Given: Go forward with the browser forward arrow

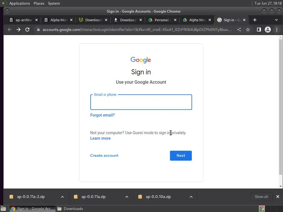Looking at the screenshot, I should point(19,30).
